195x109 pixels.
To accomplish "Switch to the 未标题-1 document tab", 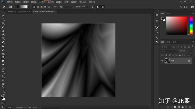I will 17,12.
